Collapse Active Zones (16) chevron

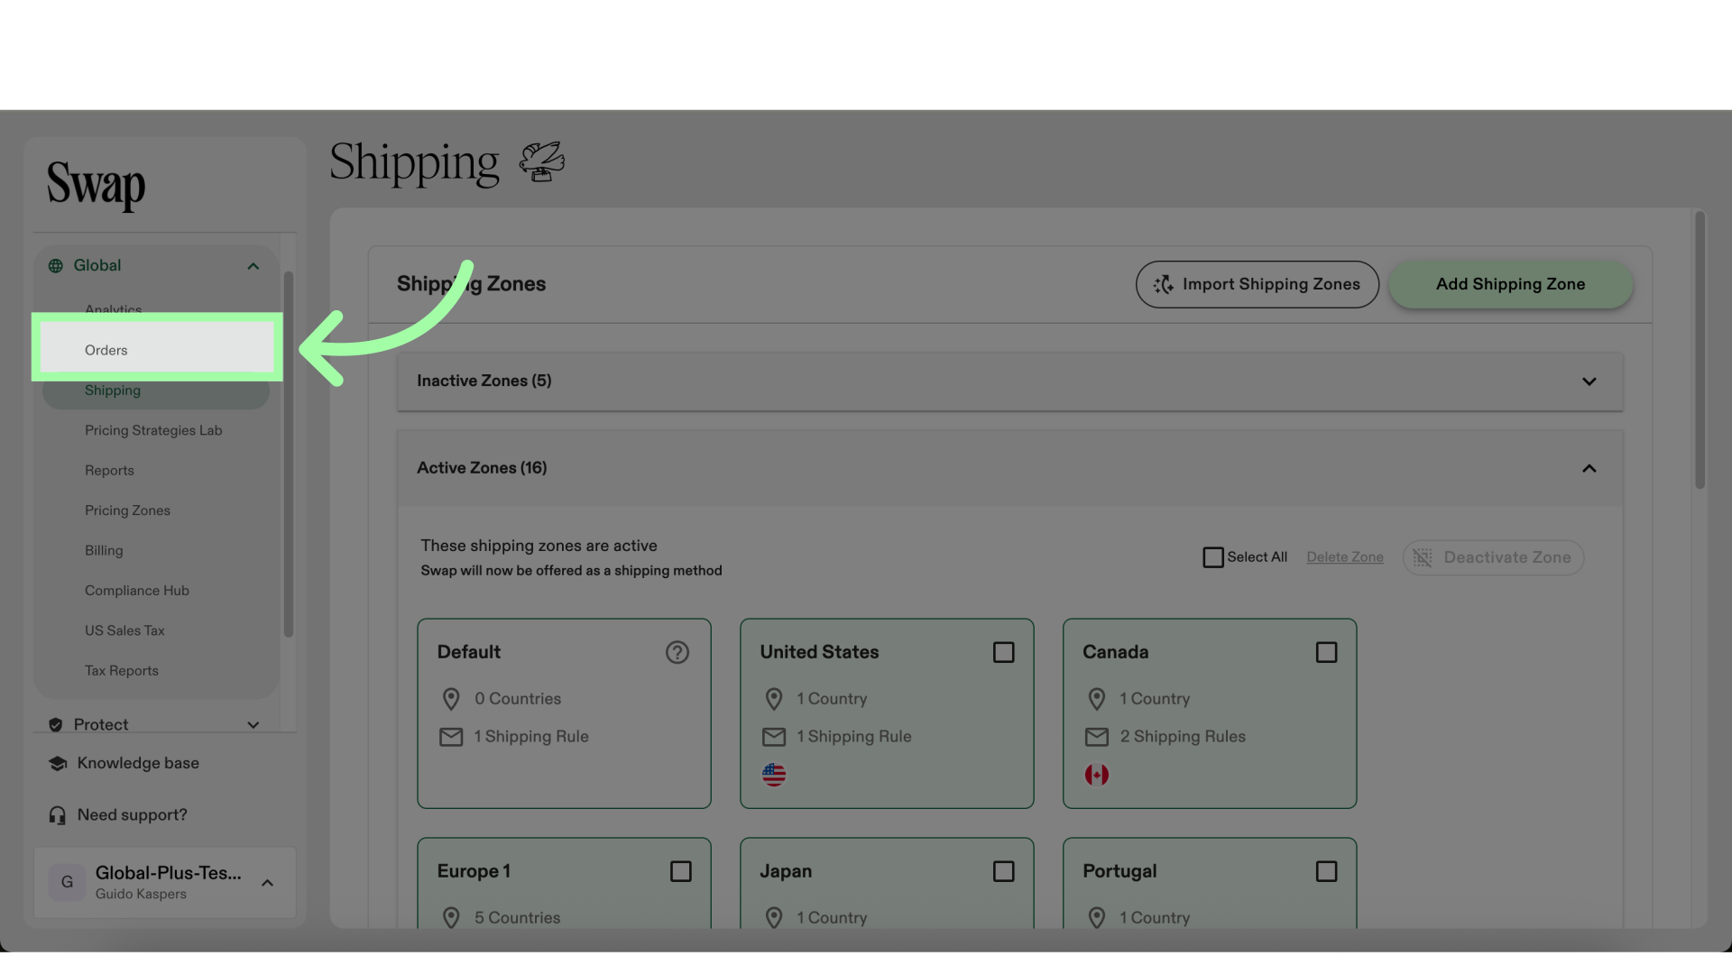coord(1589,468)
